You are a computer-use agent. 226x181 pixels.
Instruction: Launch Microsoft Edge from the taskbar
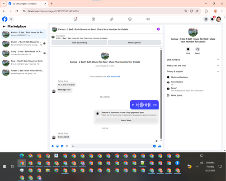(22, 156)
